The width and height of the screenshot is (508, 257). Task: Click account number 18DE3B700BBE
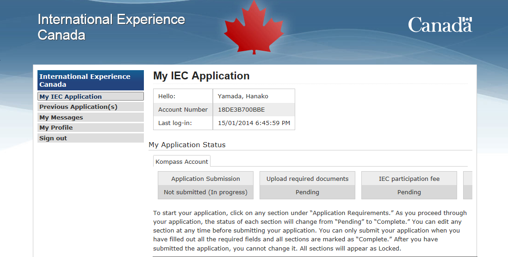(x=242, y=110)
